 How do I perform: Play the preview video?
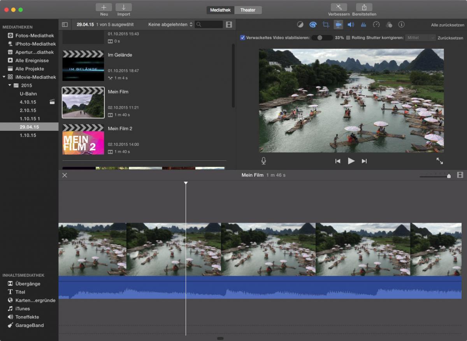(351, 161)
